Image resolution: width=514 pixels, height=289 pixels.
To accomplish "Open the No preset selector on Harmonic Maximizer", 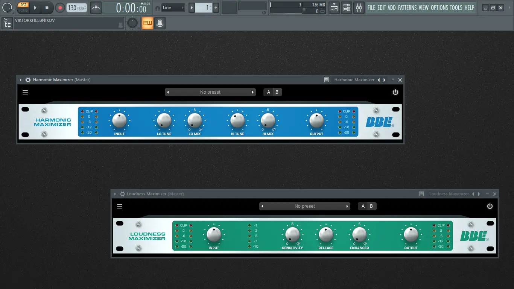I will (x=210, y=92).
